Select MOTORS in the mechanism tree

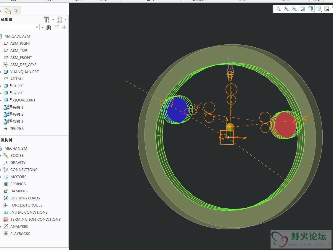[18, 177]
